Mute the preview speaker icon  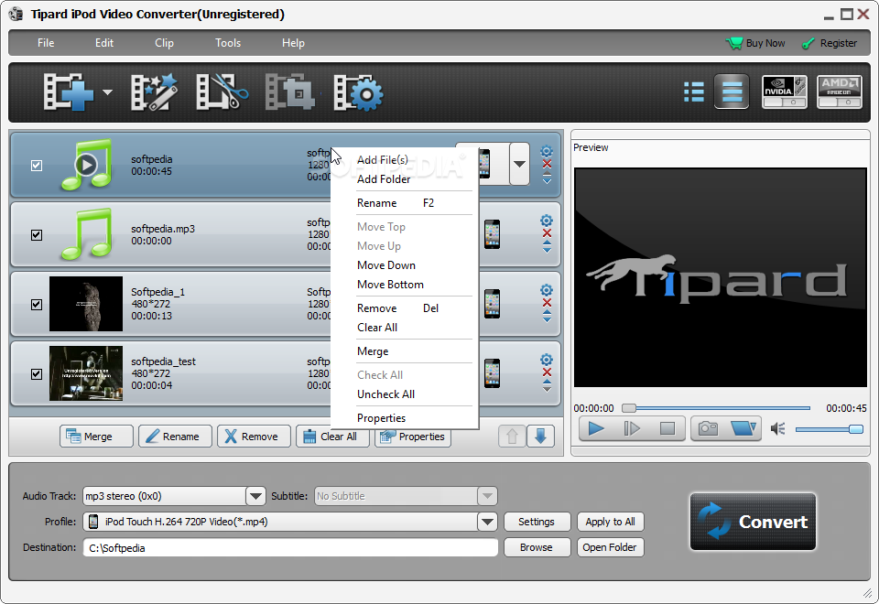pos(777,429)
